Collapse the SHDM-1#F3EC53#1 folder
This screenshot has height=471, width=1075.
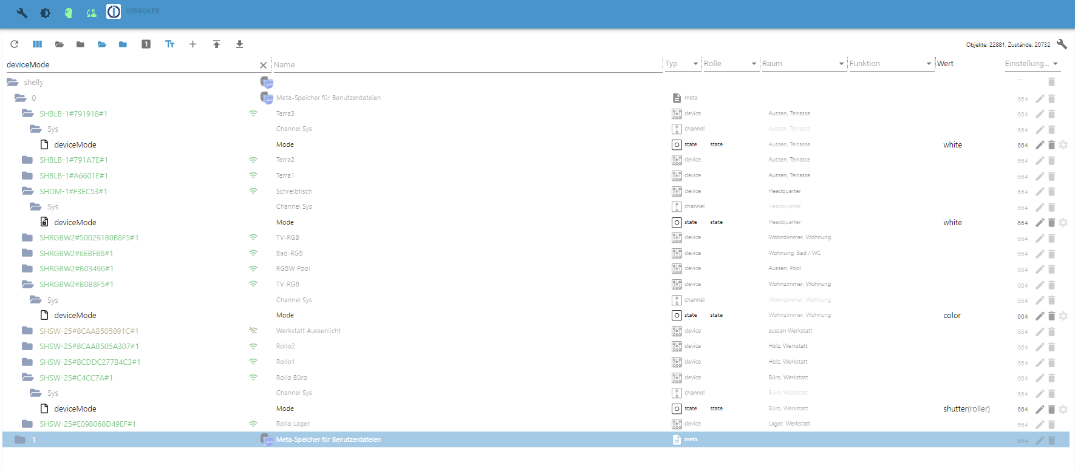[x=27, y=191]
